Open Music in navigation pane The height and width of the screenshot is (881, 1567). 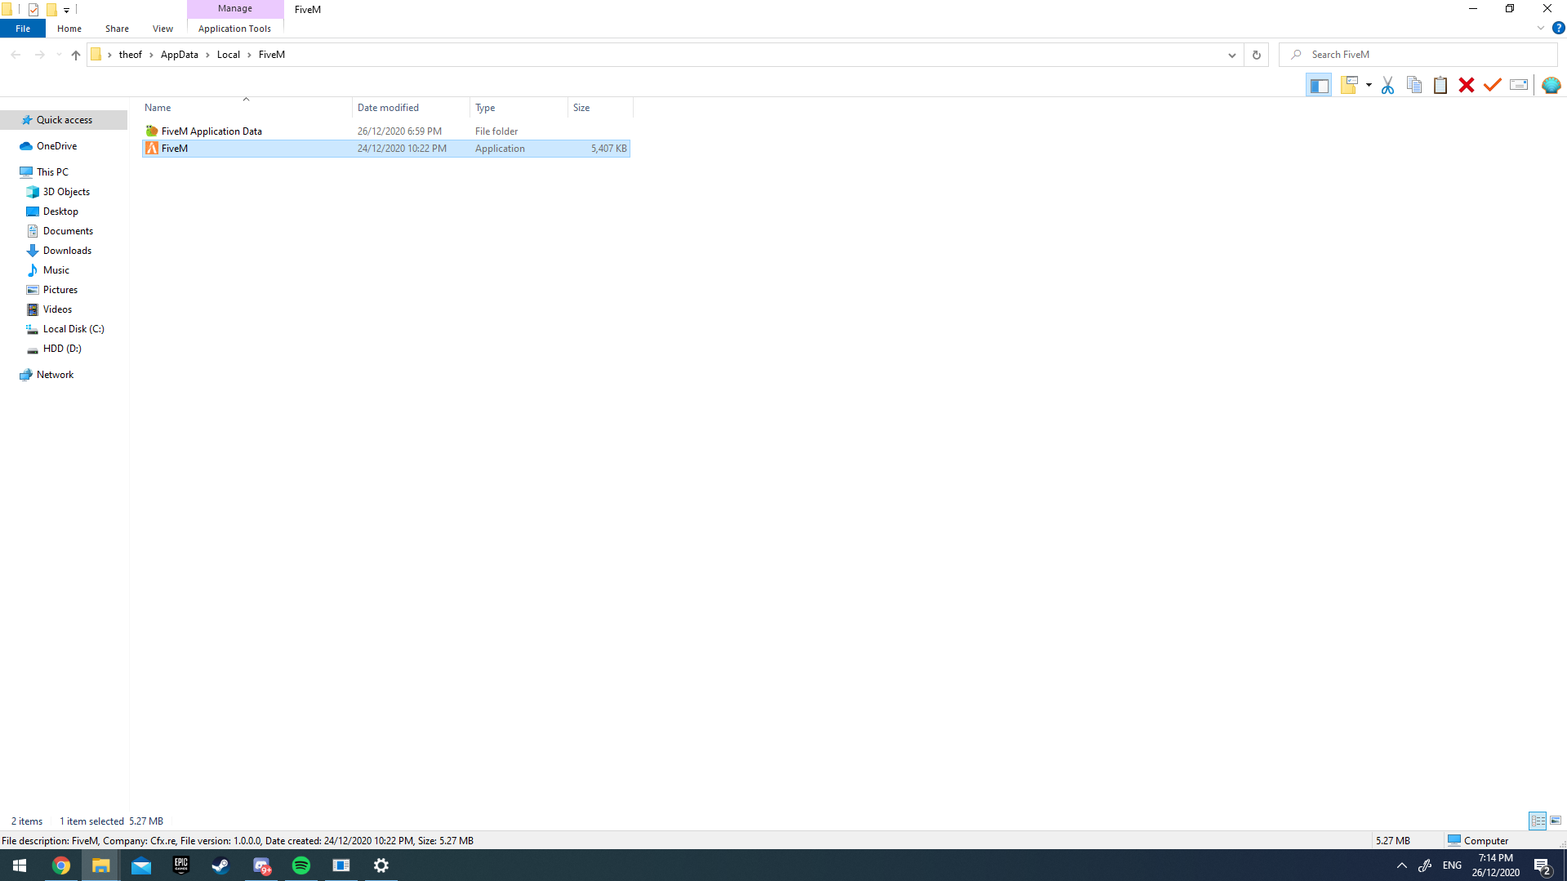pos(56,270)
